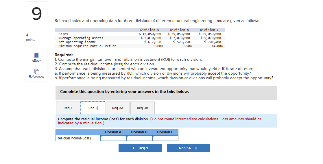The height and width of the screenshot is (164, 323).
Task: Open the Req 3B tab
Action: click(142, 108)
